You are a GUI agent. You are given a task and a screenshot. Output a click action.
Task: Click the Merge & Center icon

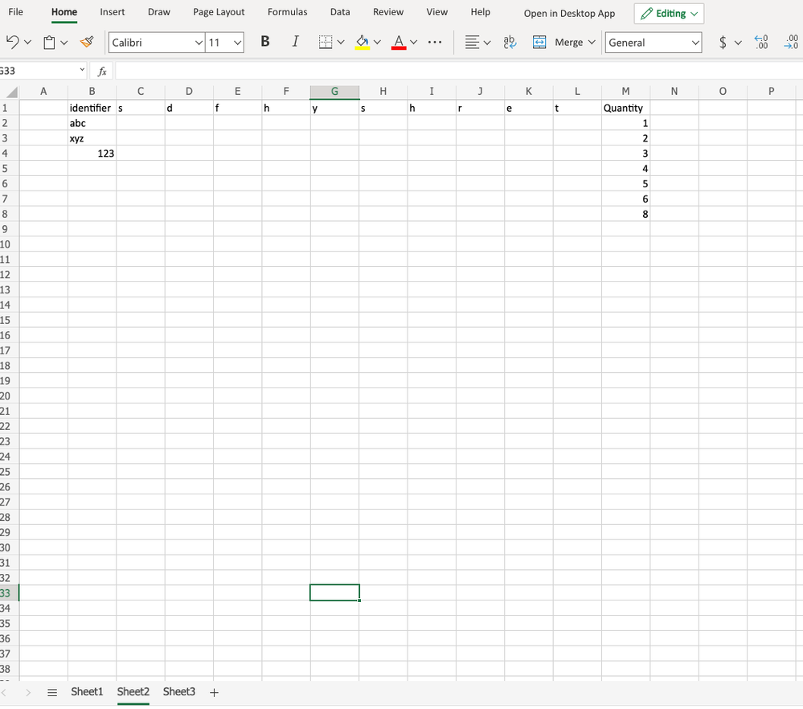[538, 42]
